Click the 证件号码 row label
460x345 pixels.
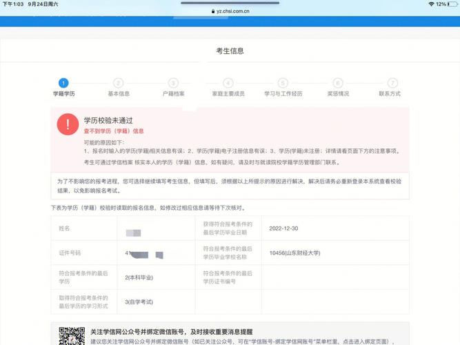tap(70, 253)
